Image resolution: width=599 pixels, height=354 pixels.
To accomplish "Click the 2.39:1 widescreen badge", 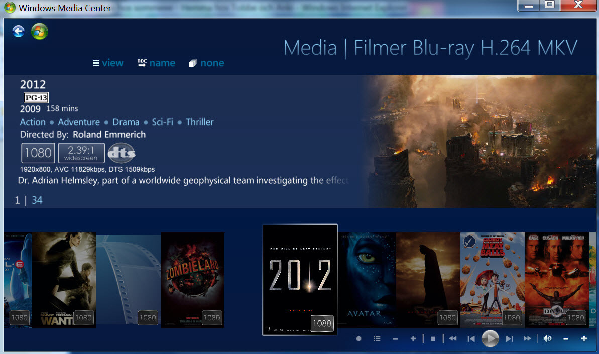I will 81,153.
